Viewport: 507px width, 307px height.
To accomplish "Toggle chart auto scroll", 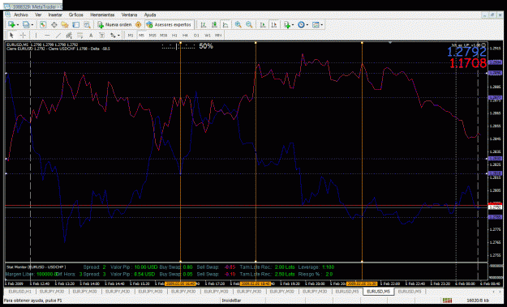I will pos(263,25).
